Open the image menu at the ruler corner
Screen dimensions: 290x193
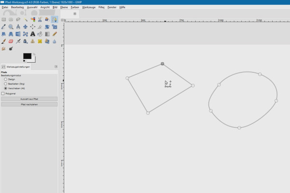pos(62,20)
